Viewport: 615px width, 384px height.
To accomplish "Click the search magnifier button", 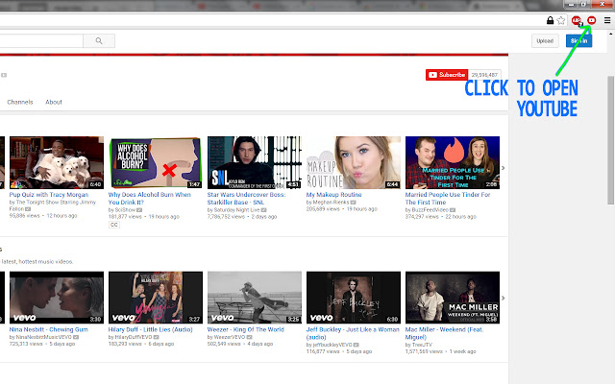I will tap(99, 40).
